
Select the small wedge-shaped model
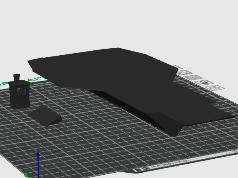[45, 116]
